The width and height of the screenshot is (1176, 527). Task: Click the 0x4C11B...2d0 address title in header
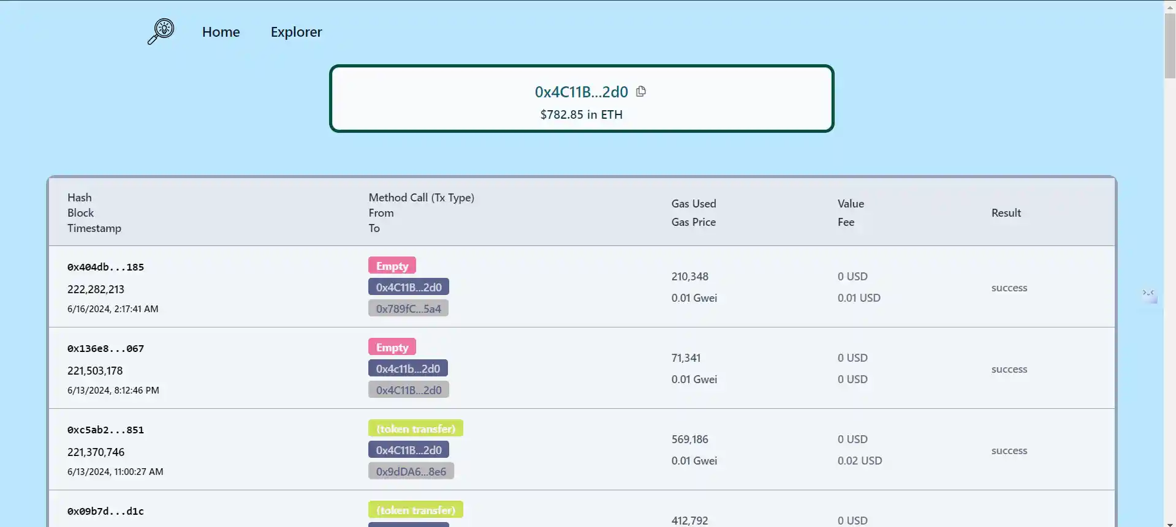581,92
